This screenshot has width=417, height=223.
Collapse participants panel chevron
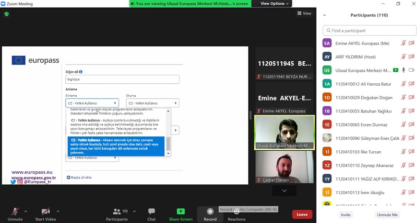pyautogui.click(x=324, y=15)
